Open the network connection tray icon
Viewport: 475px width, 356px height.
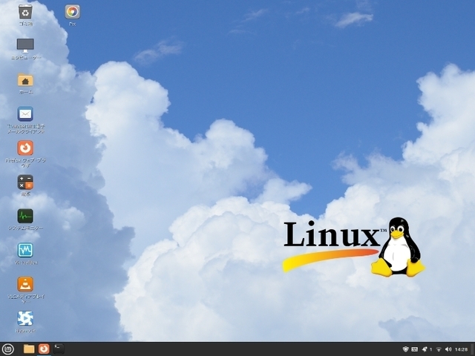tap(439, 349)
